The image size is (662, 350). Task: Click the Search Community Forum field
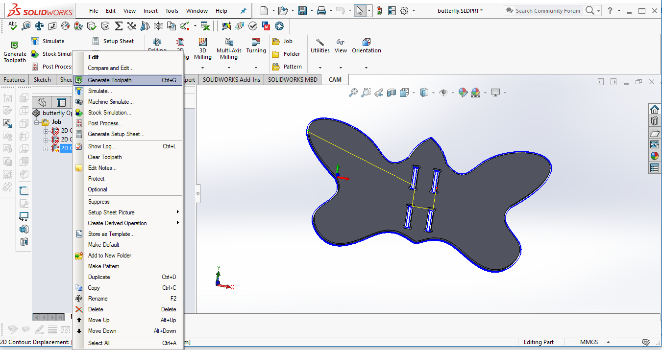pyautogui.click(x=548, y=11)
